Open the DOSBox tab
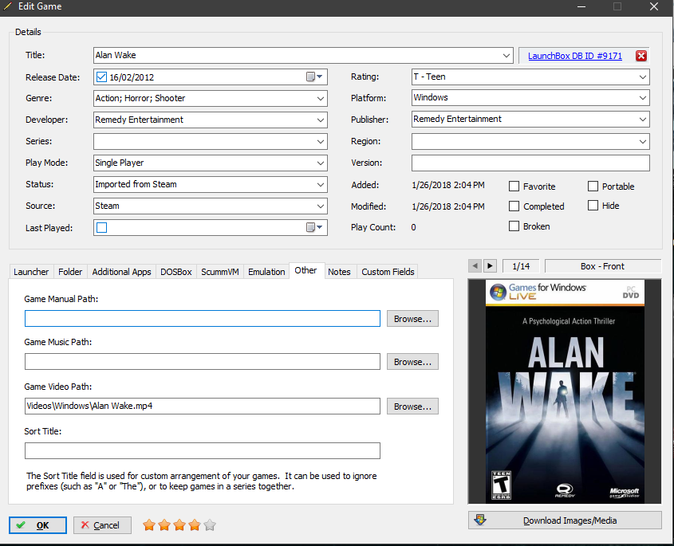Viewport: 674px width, 546px height. point(175,272)
